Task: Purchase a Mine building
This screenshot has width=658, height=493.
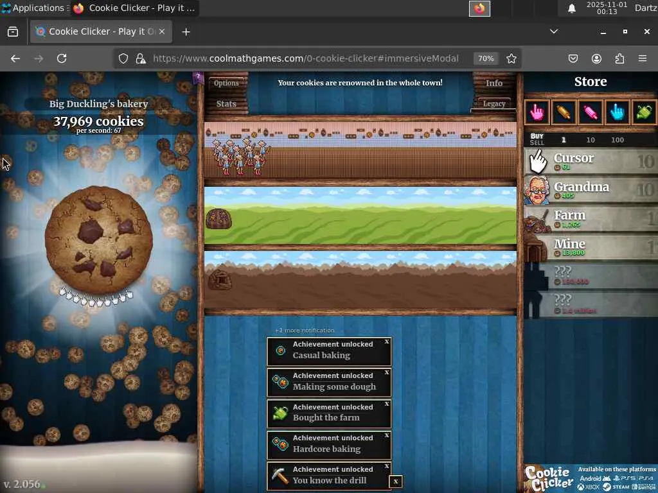Action: 591,247
